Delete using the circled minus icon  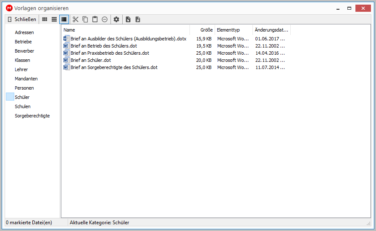pyautogui.click(x=105, y=19)
